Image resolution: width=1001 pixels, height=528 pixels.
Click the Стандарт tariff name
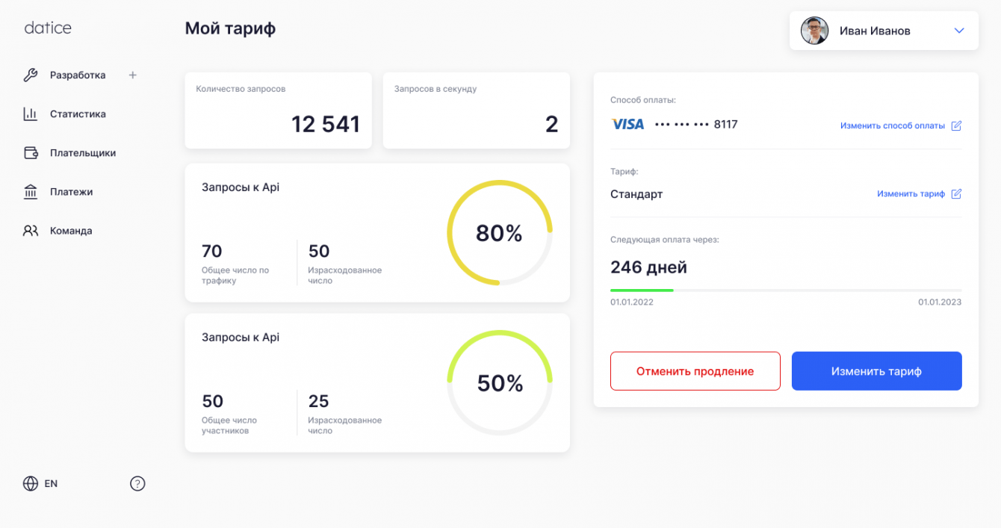[636, 194]
